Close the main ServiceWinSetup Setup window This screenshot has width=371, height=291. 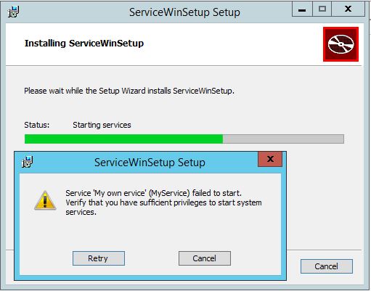[x=348, y=9]
